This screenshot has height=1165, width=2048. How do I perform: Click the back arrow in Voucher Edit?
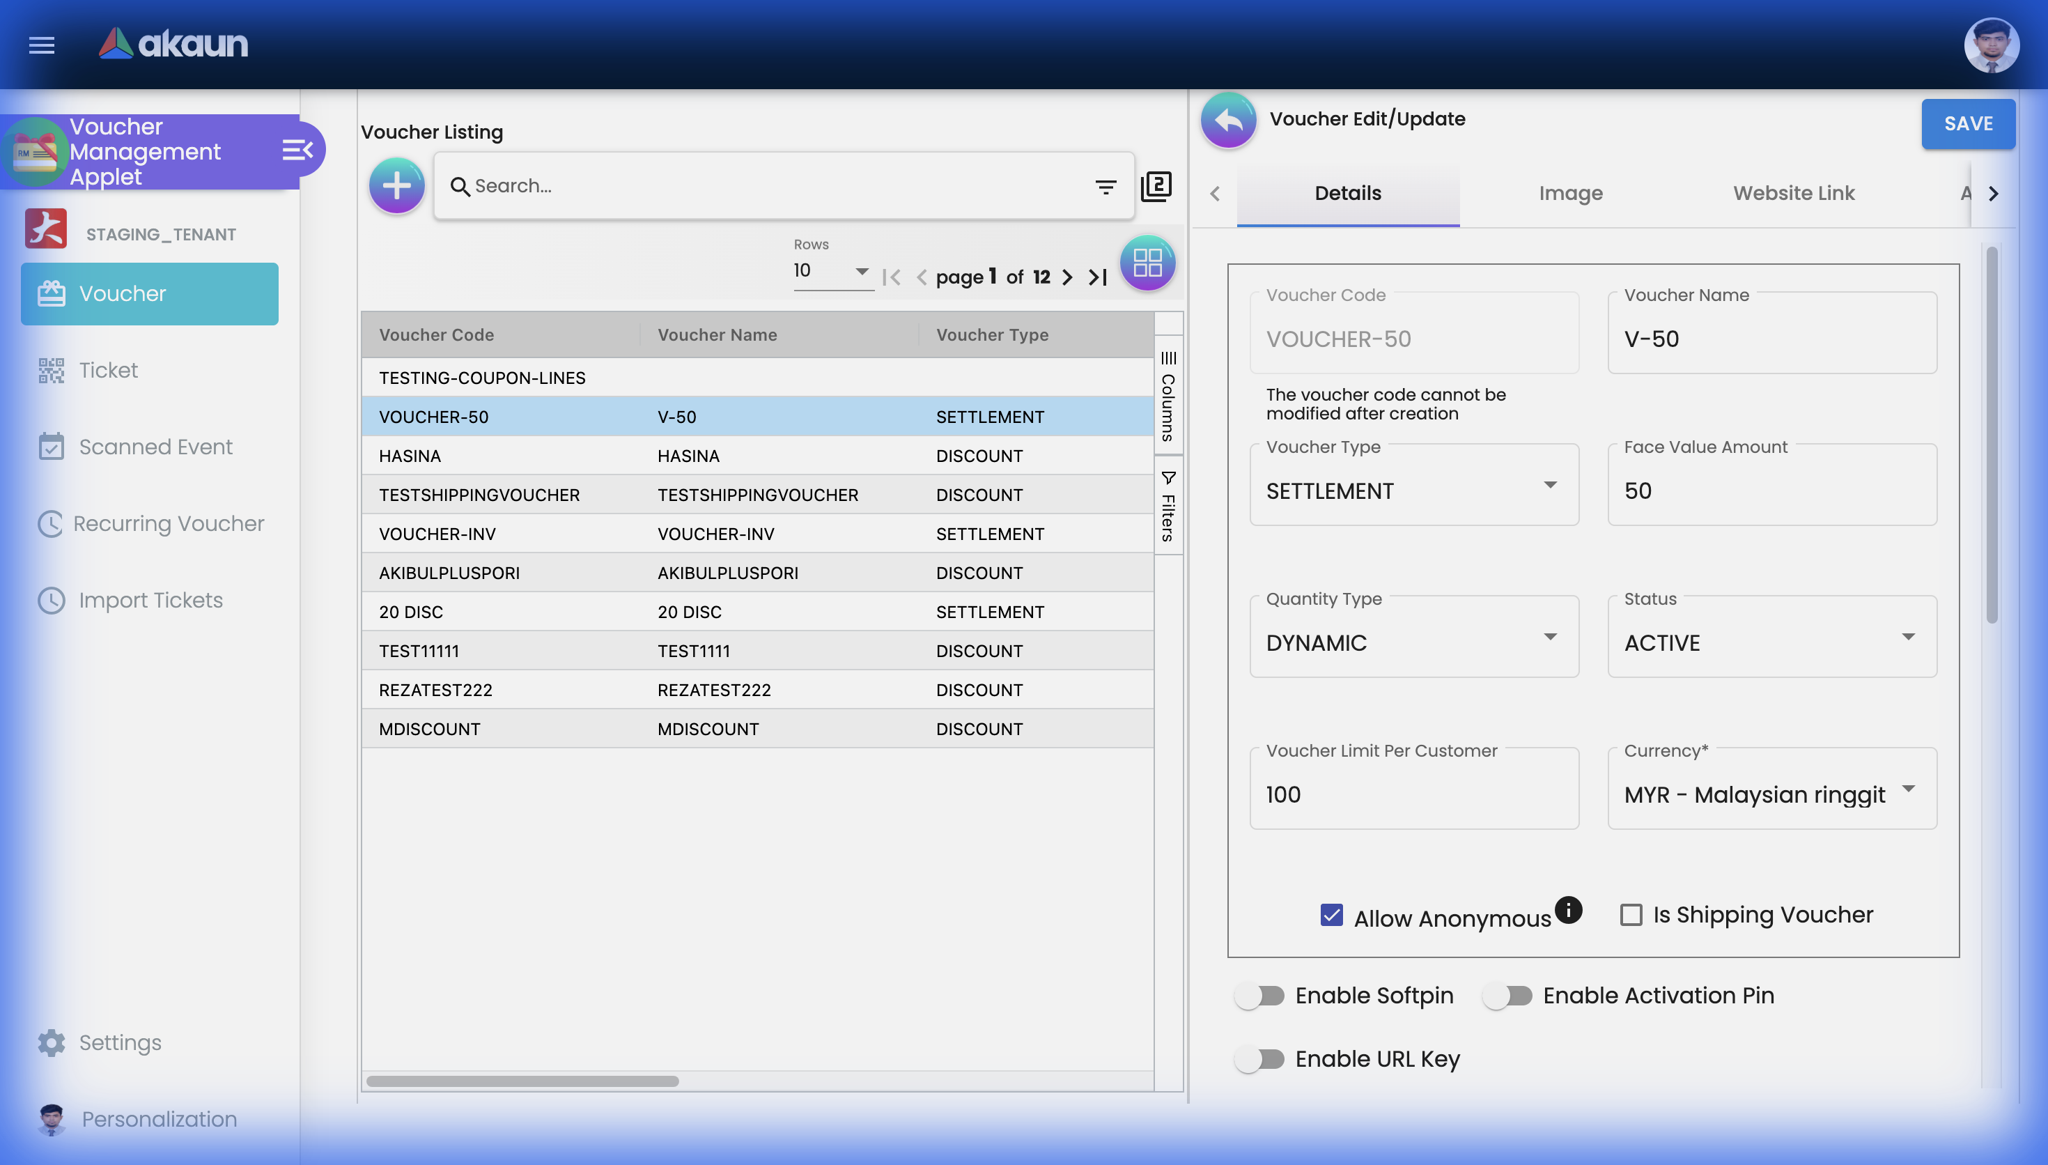click(1228, 120)
